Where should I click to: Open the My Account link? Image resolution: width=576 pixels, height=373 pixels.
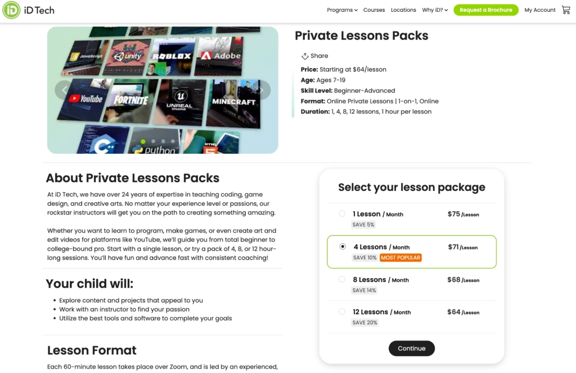pos(539,10)
